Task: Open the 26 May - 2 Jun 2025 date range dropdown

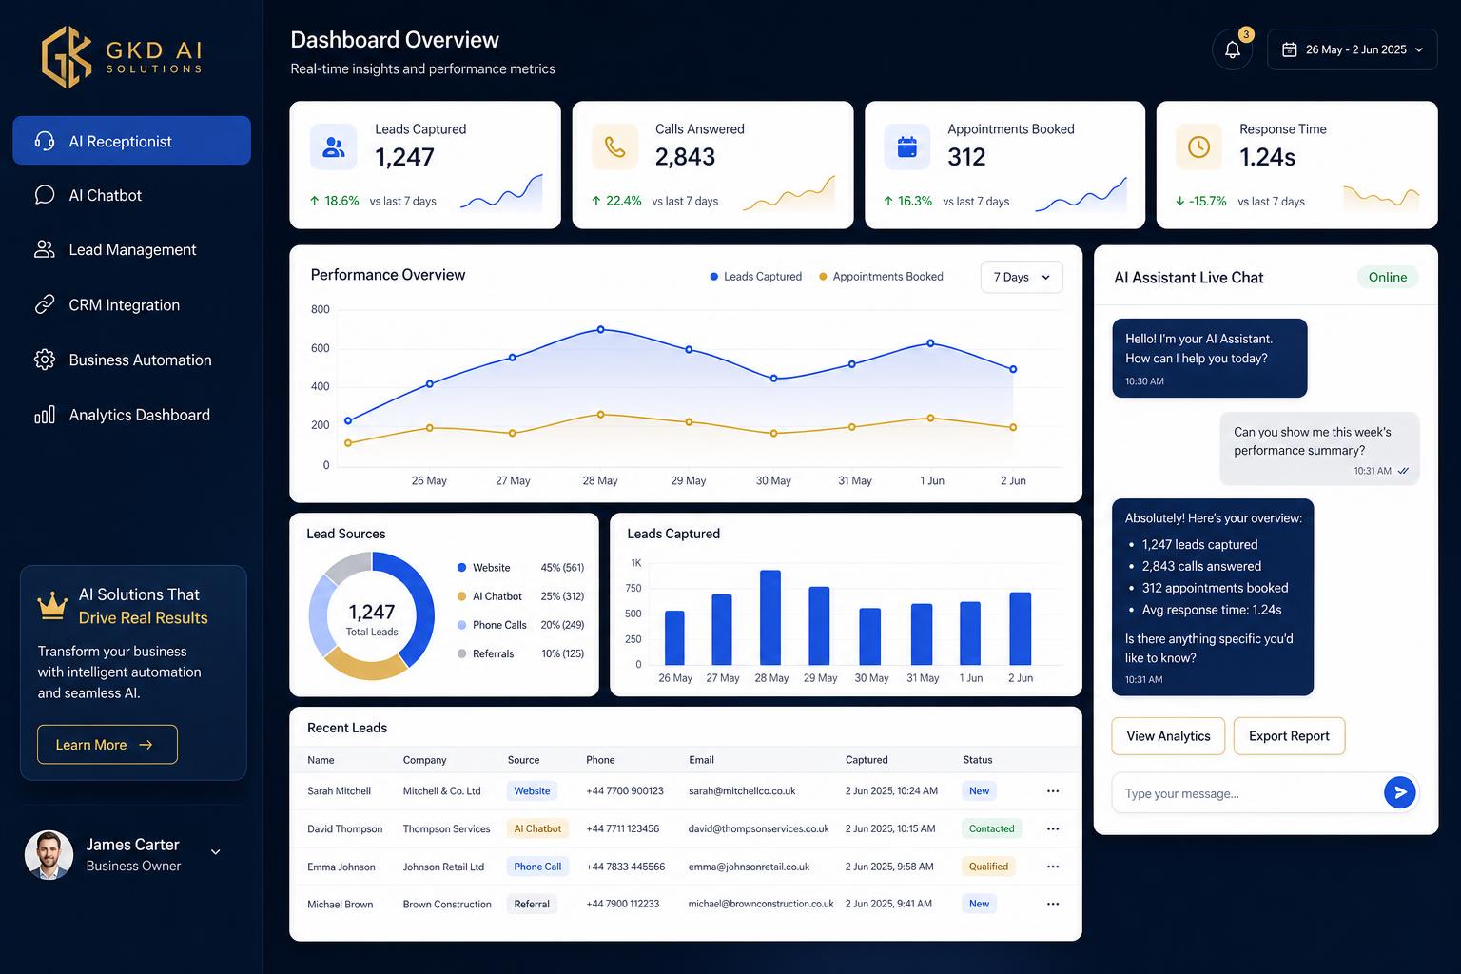Action: pyautogui.click(x=1352, y=49)
